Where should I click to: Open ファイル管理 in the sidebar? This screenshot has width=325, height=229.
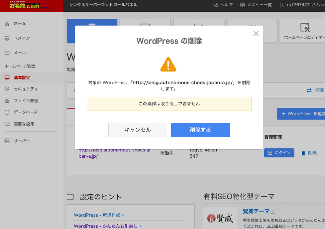(26, 101)
